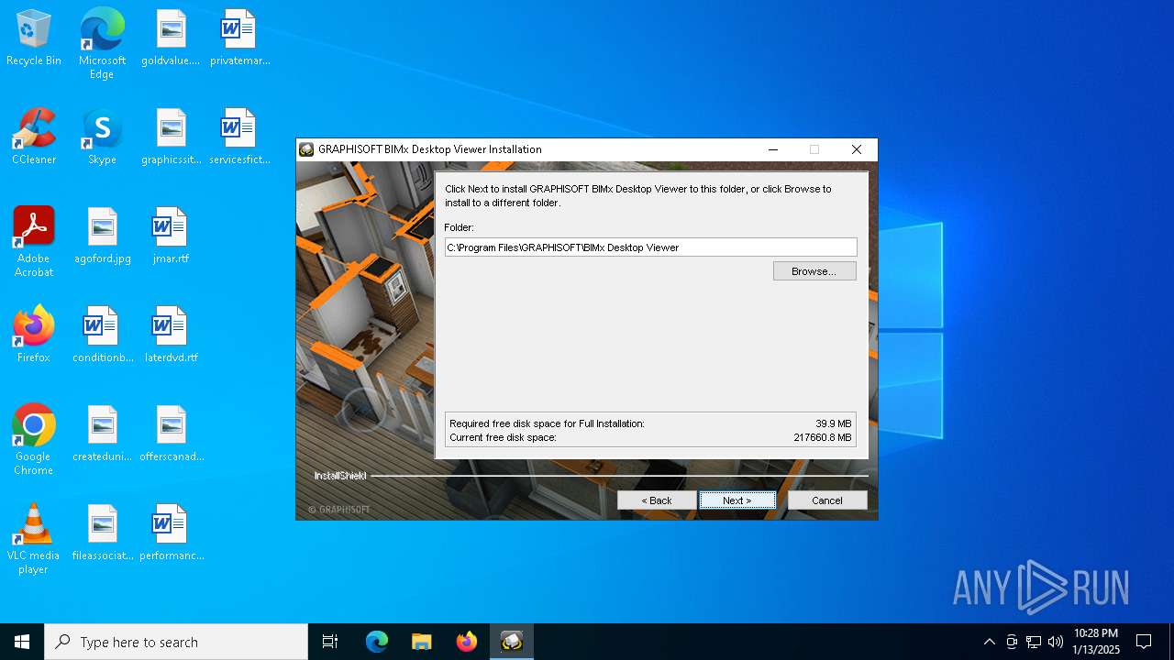Click the 'Required free disk space for Full Installation' text
The height and width of the screenshot is (660, 1174).
547,423
